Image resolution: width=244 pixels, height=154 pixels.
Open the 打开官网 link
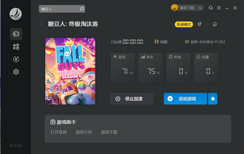59,132
